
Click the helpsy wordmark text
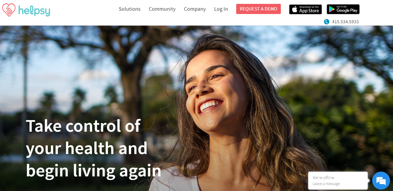pos(34,10)
